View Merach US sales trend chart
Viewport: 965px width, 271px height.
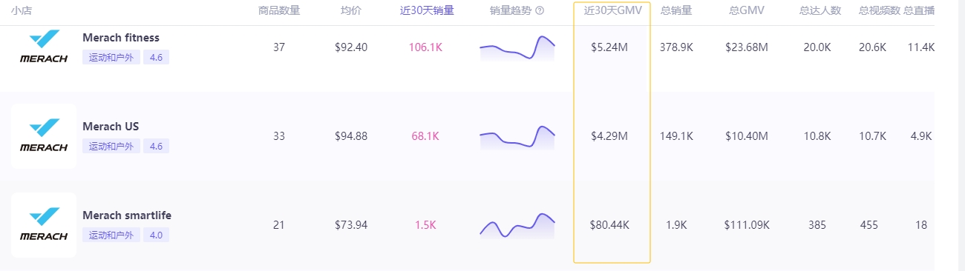[517, 137]
